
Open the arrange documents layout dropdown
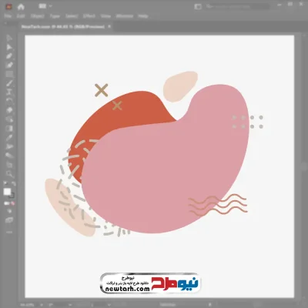point(45,6)
